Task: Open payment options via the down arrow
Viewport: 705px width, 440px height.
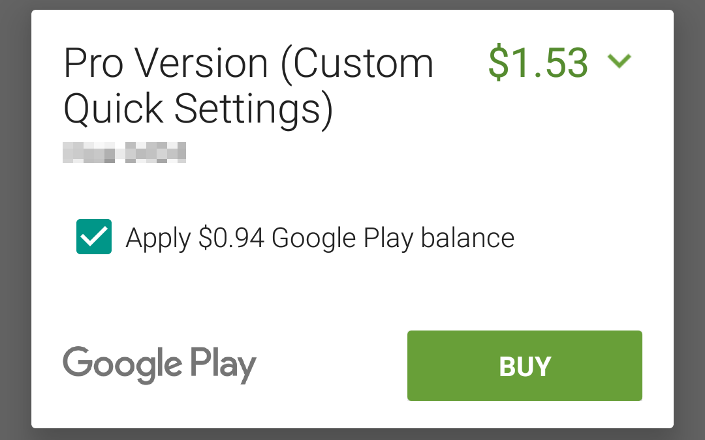Action: [619, 62]
